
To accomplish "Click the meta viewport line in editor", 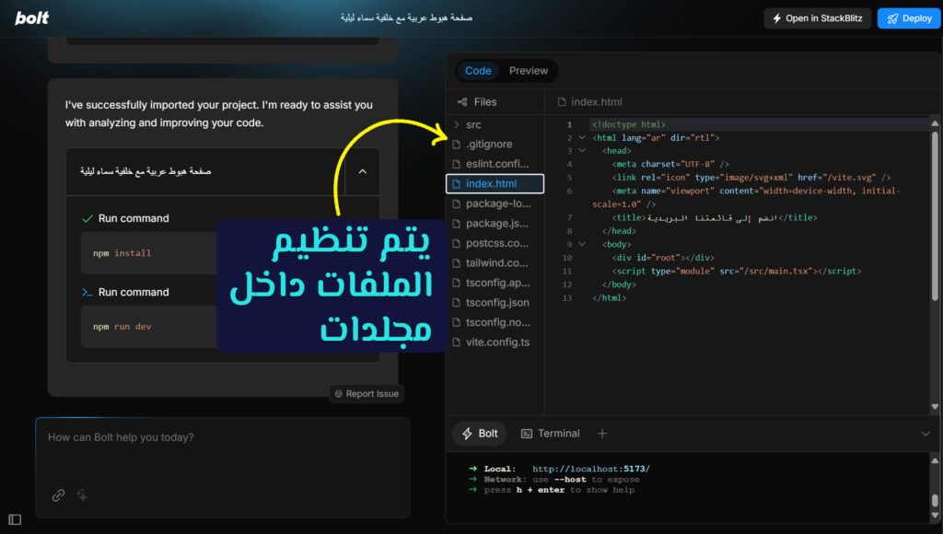I will point(746,197).
